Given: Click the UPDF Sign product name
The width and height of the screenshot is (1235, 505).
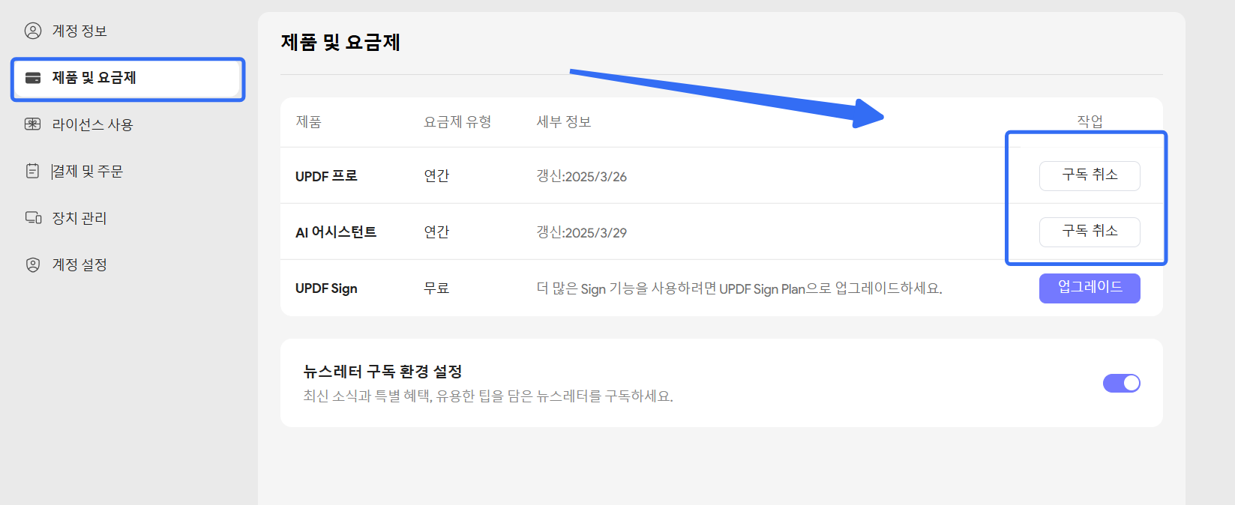Looking at the screenshot, I should 326,288.
